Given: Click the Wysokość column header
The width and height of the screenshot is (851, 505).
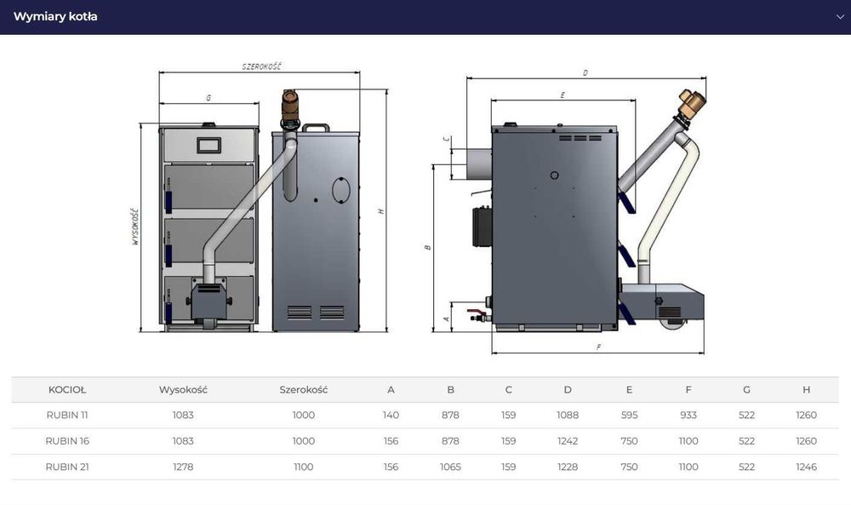Looking at the screenshot, I should click(x=184, y=390).
